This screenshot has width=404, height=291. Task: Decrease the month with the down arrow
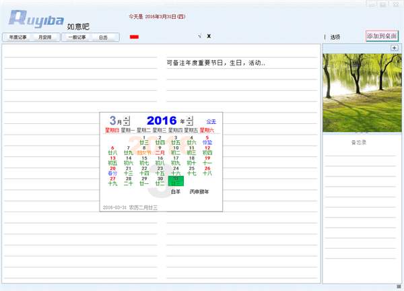[x=127, y=123]
